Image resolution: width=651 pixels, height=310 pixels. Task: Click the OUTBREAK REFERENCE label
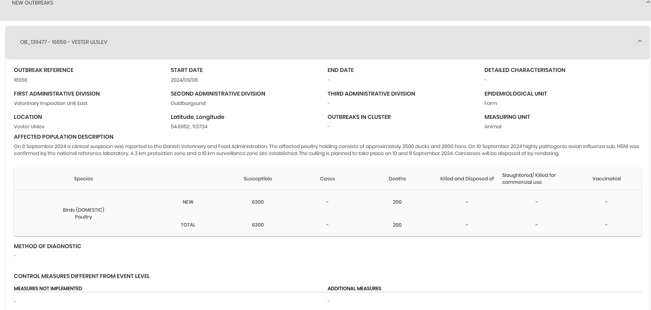tap(44, 70)
